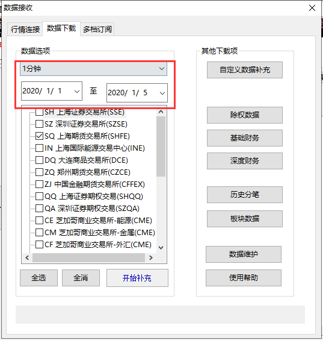
Task: Switch to the 行情连接 tab
Action: (x=25, y=29)
